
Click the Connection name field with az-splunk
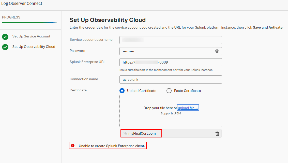click(x=171, y=79)
